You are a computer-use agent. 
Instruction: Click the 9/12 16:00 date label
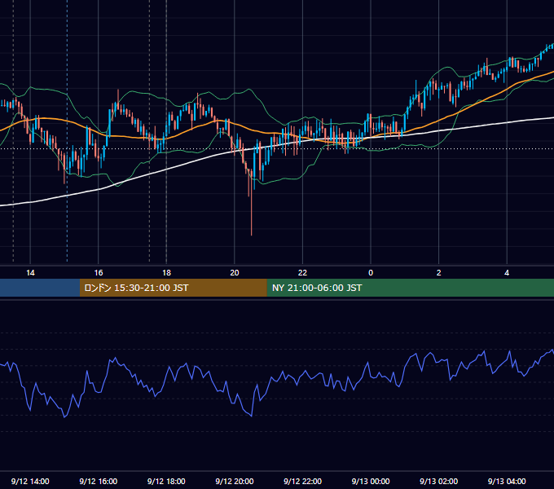tap(99, 481)
